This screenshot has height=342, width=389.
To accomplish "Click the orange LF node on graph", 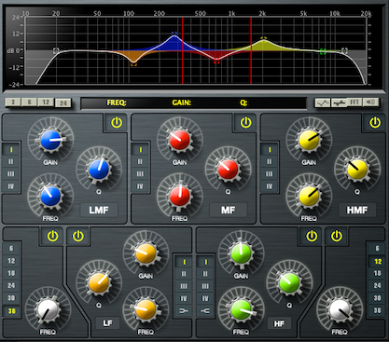I will pos(133,64).
